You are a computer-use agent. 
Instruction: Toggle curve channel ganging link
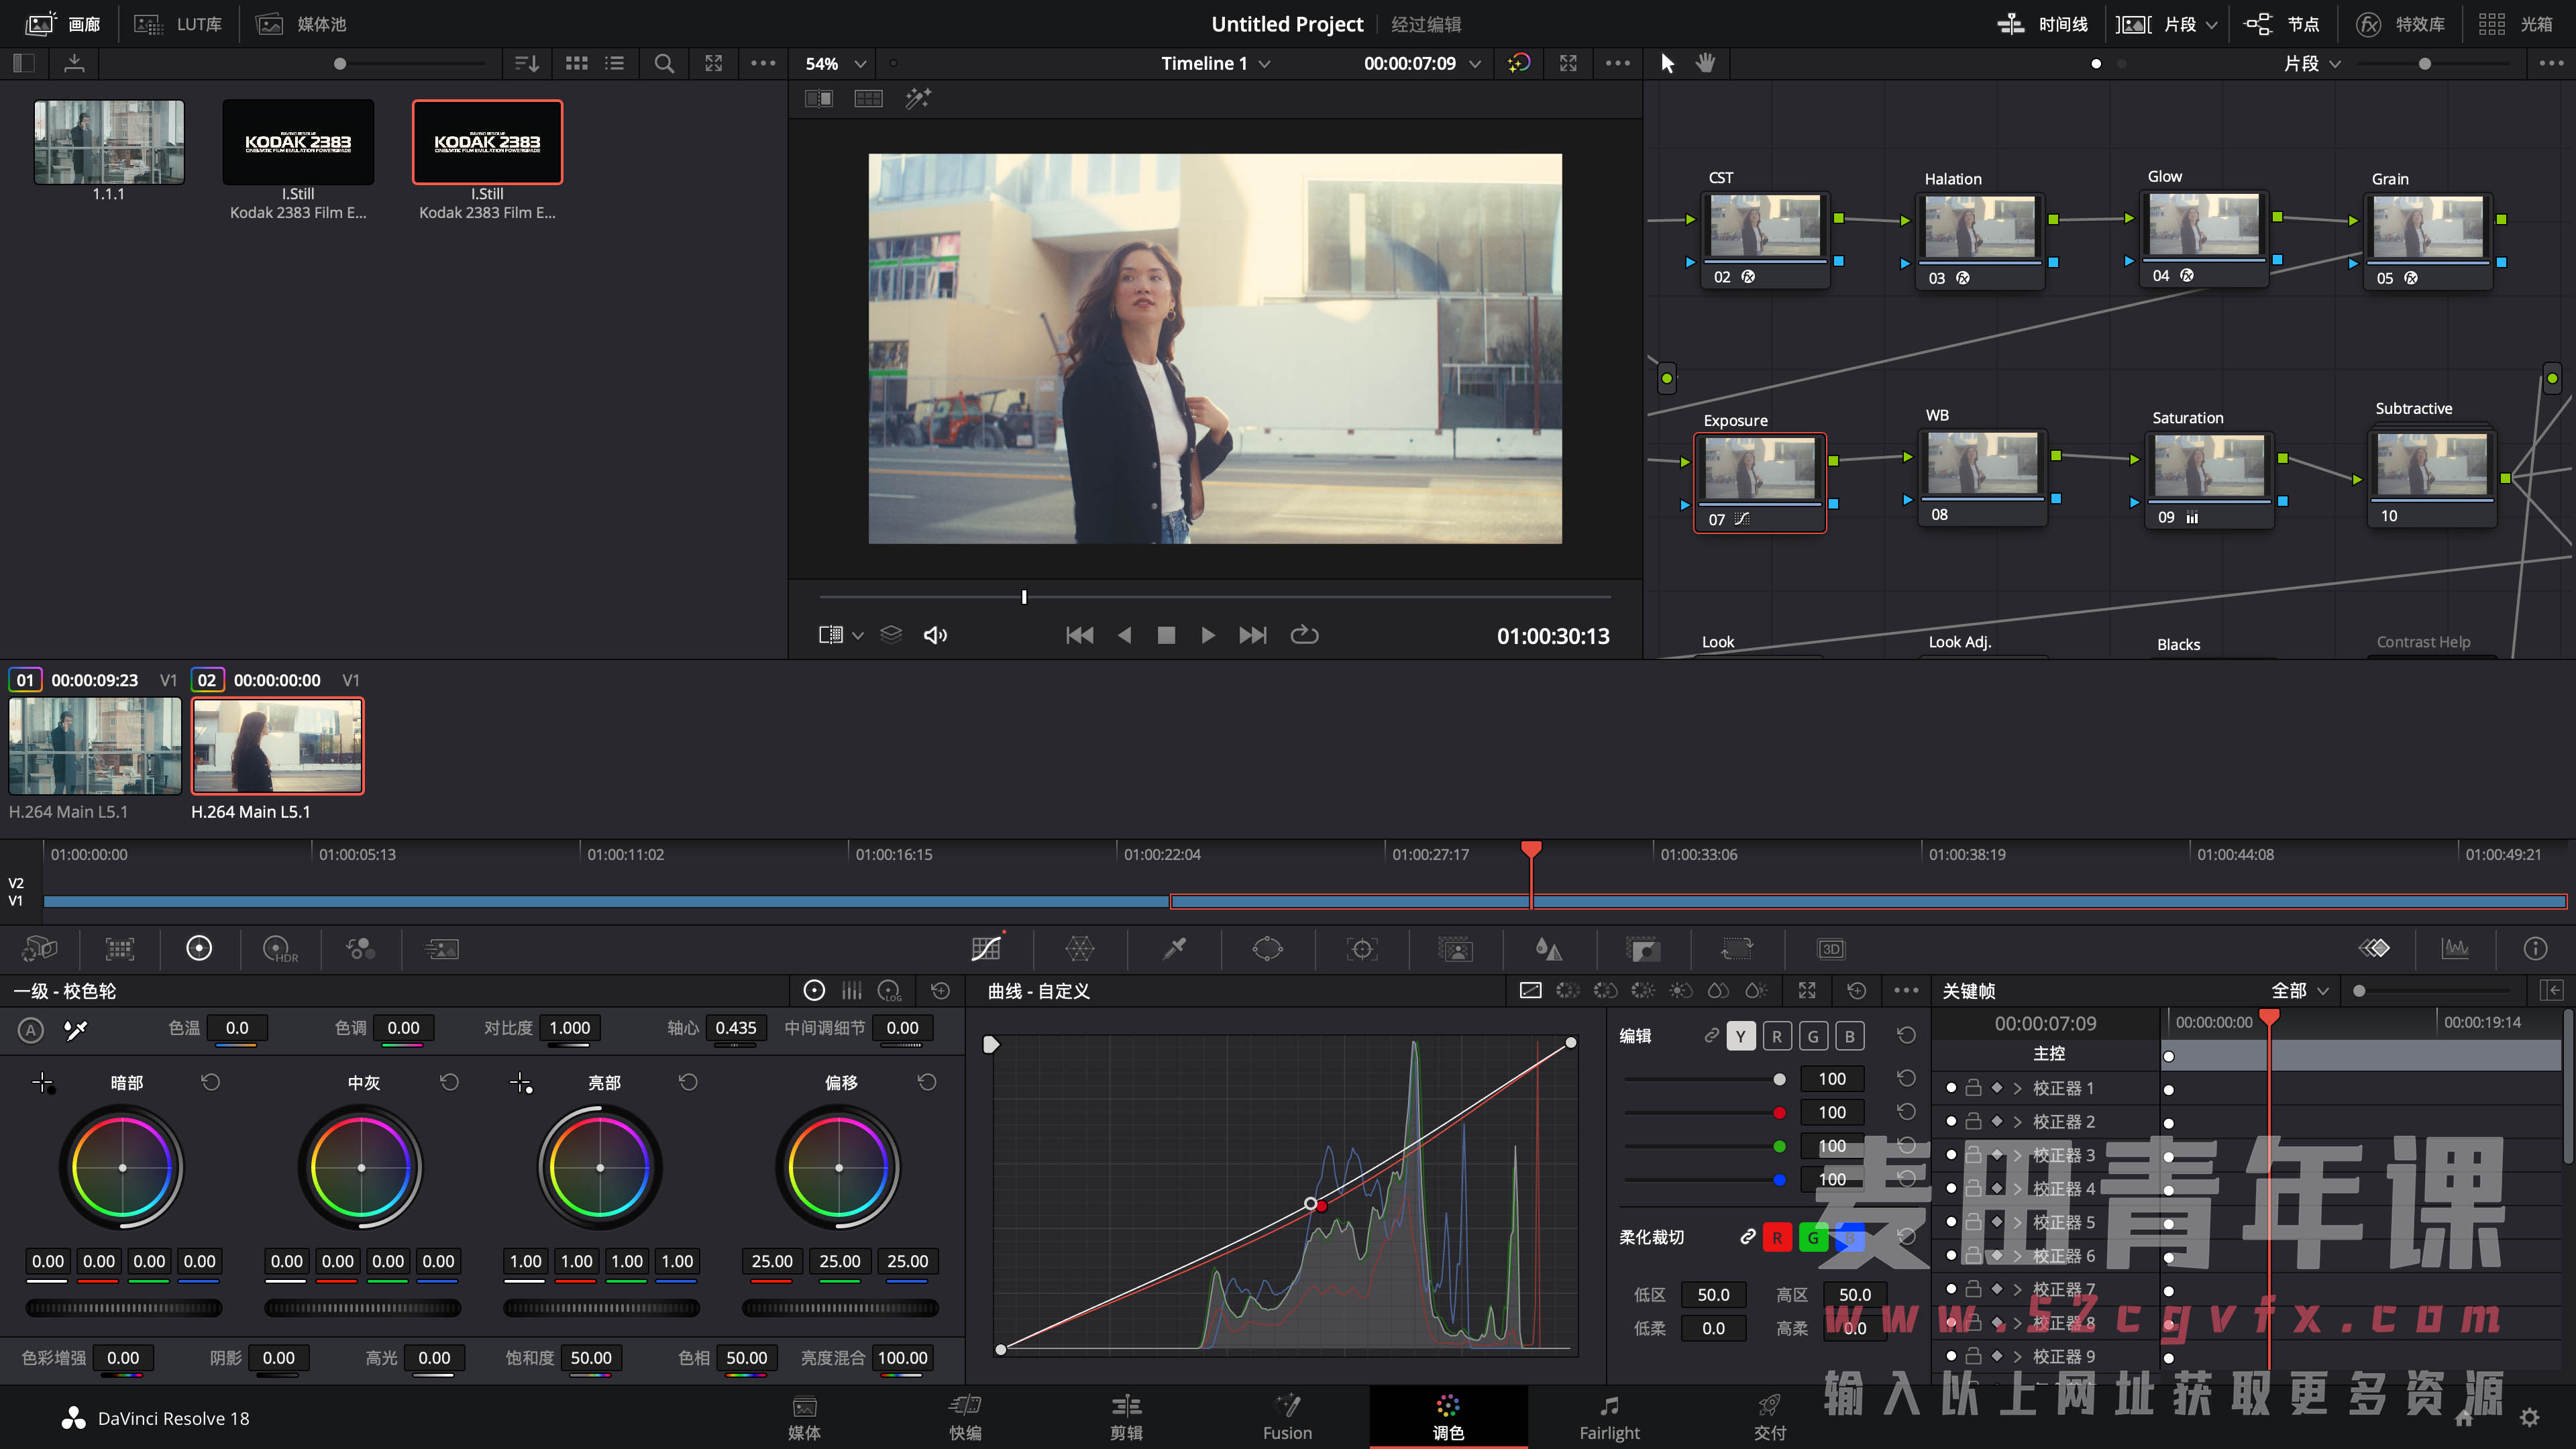pos(1711,1035)
